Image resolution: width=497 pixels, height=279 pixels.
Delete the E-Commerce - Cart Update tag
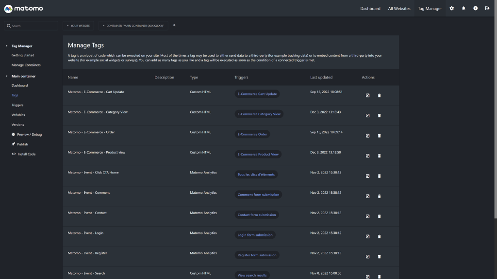click(380, 95)
